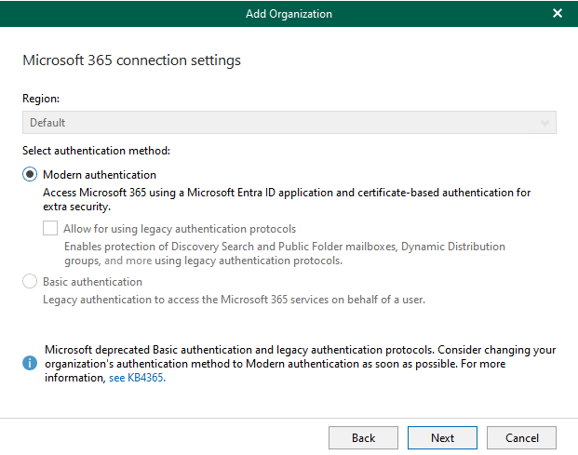Viewport: 578px width, 455px height.
Task: Cancel the Add Organization wizard
Action: point(521,437)
